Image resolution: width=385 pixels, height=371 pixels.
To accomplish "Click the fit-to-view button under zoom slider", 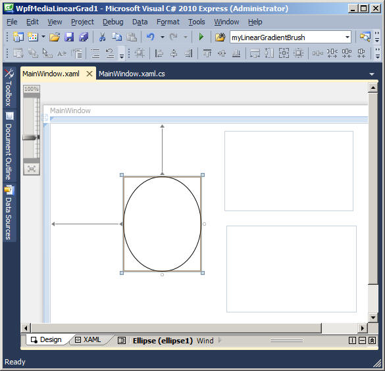I will tap(32, 169).
